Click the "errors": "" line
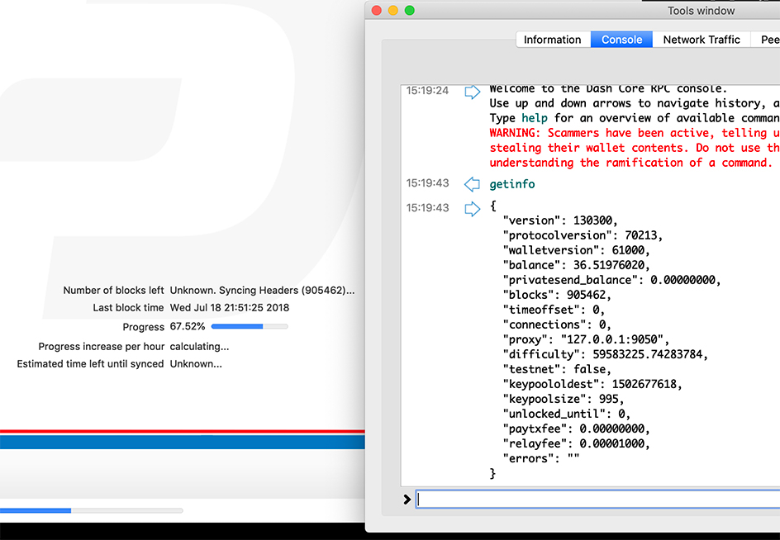 click(540, 459)
